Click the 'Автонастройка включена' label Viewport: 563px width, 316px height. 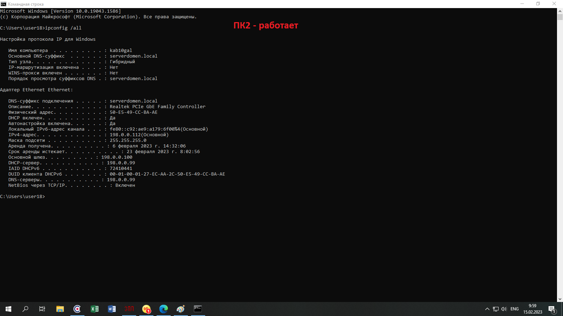[39, 124]
